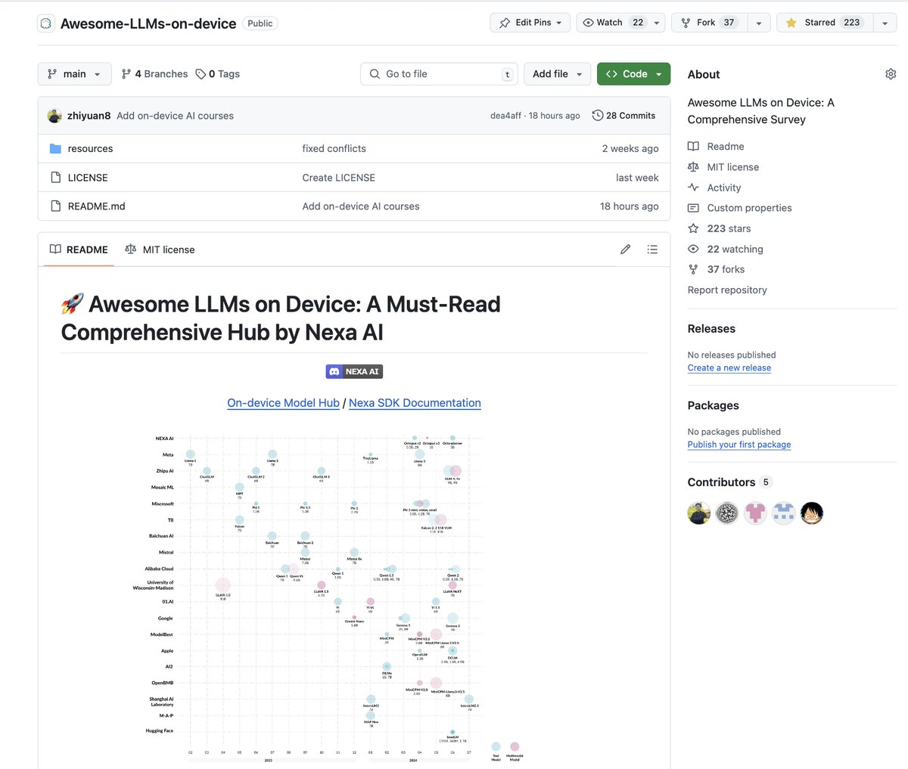Open the Edit Pins dropdown arrow
908x769 pixels.
click(x=559, y=23)
